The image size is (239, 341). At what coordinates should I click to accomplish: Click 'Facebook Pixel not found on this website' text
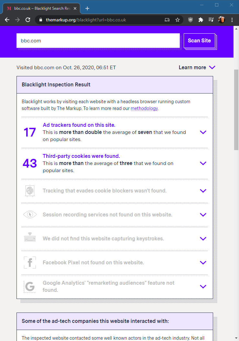[x=93, y=262]
